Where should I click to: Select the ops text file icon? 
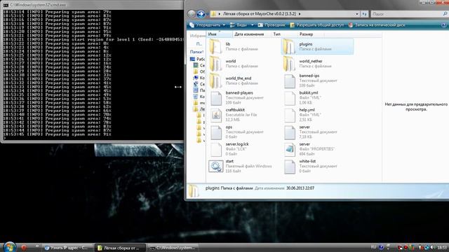(216, 132)
